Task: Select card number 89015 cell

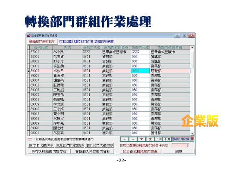Action: (41, 114)
